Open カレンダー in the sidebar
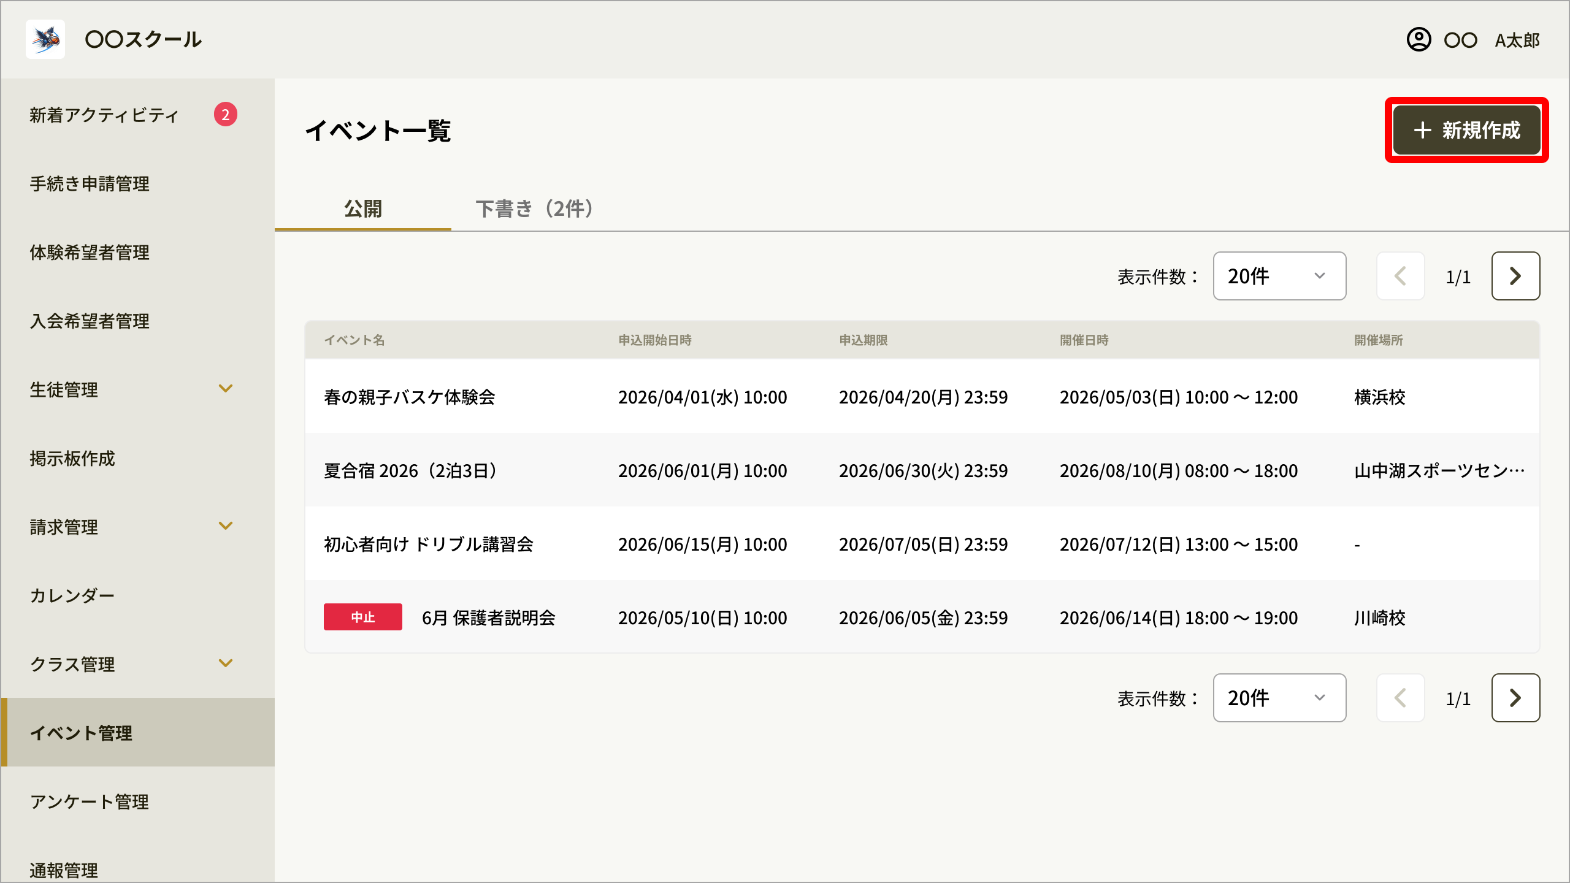The height and width of the screenshot is (883, 1570). (138, 595)
